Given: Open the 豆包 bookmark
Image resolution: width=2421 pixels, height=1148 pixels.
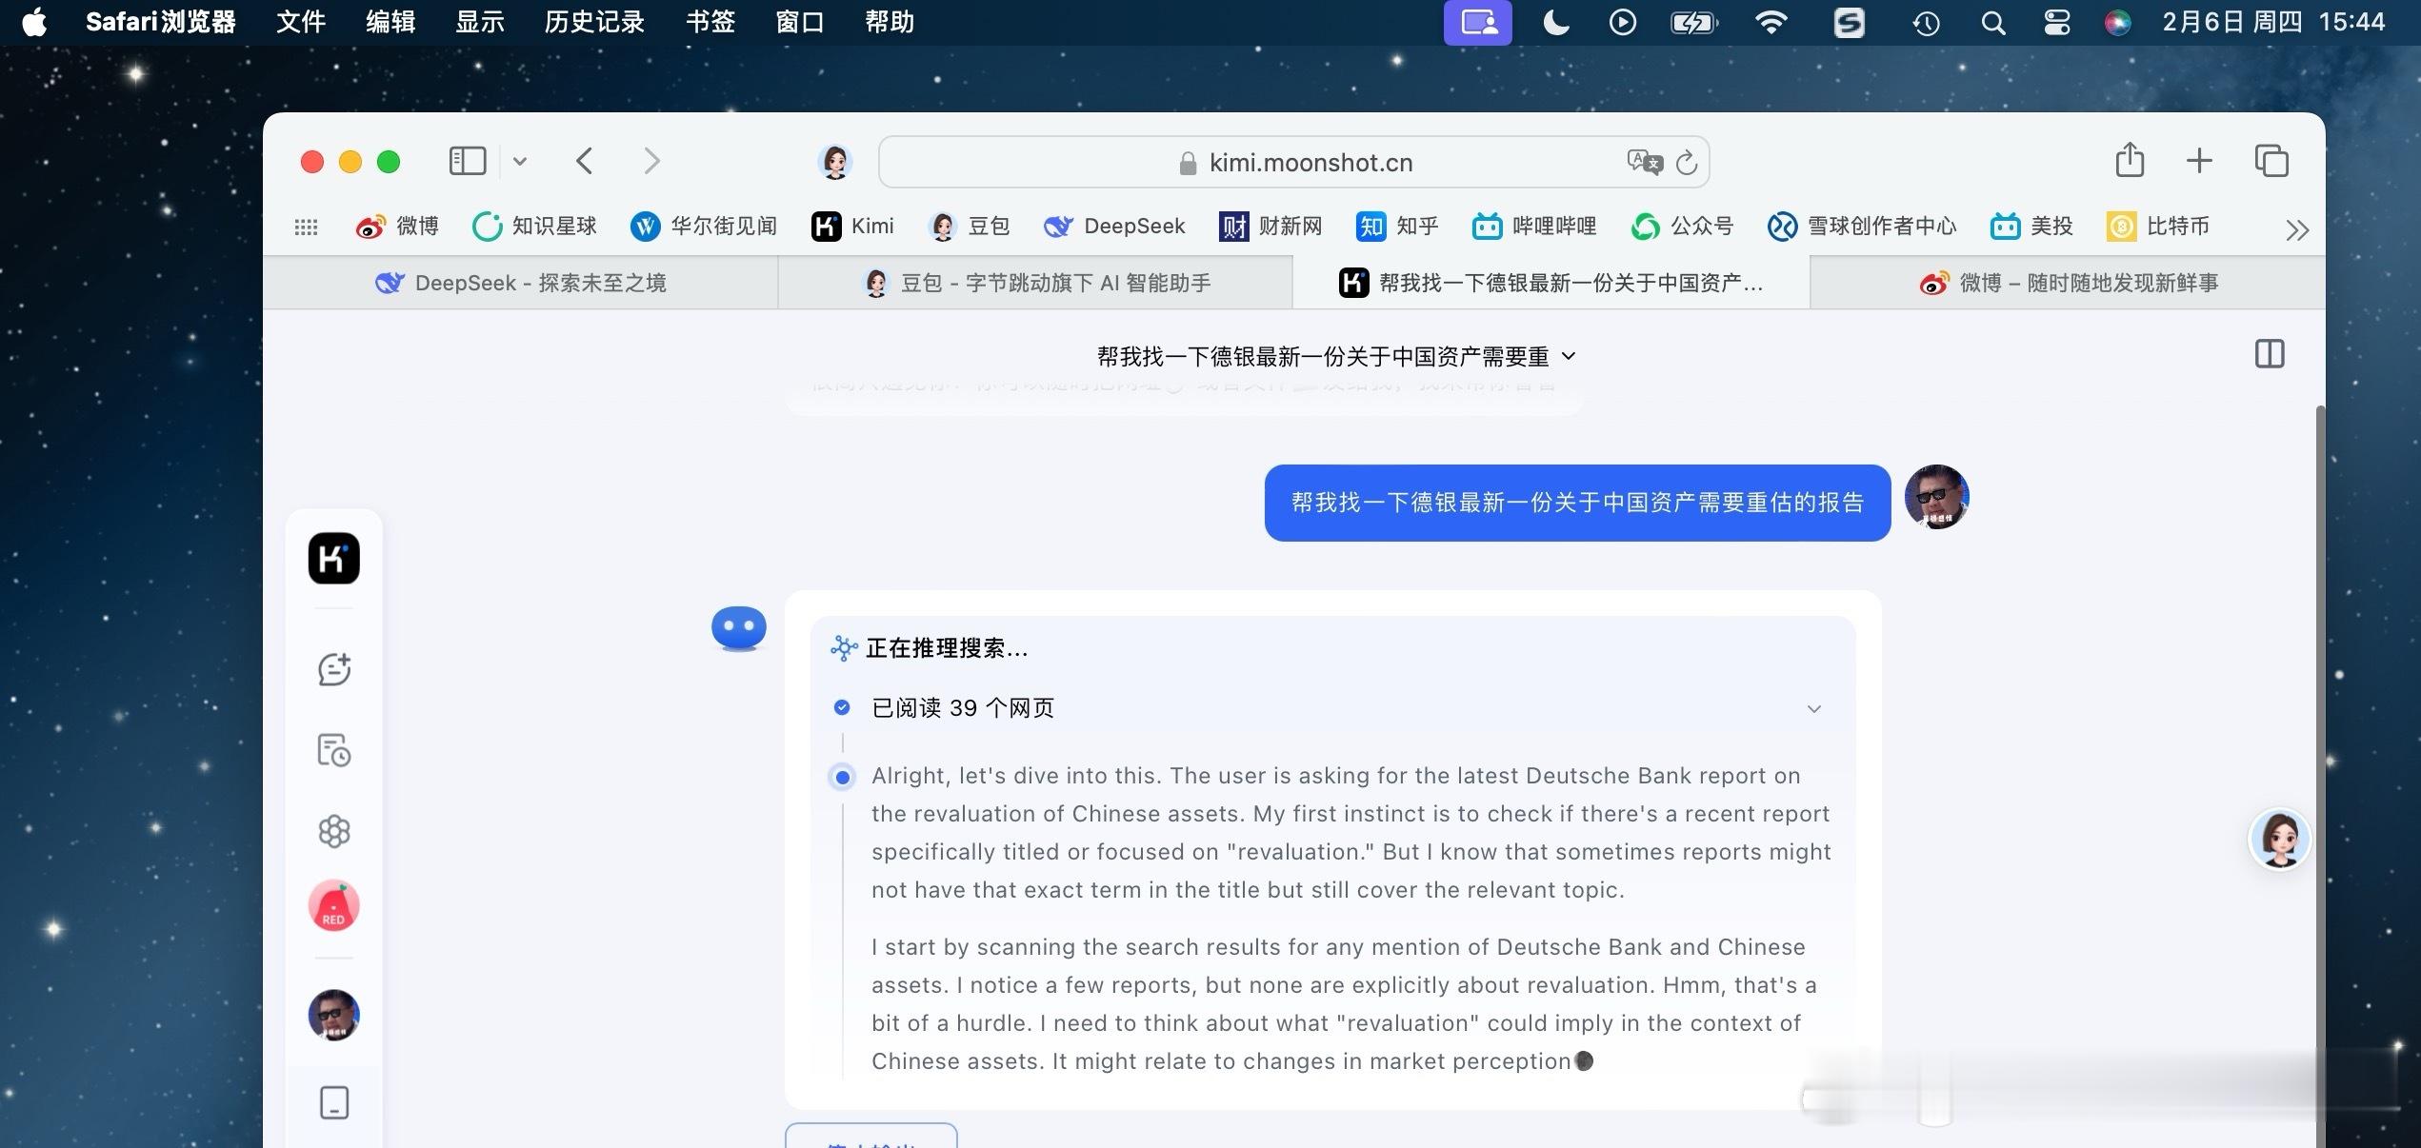Looking at the screenshot, I should (x=969, y=227).
